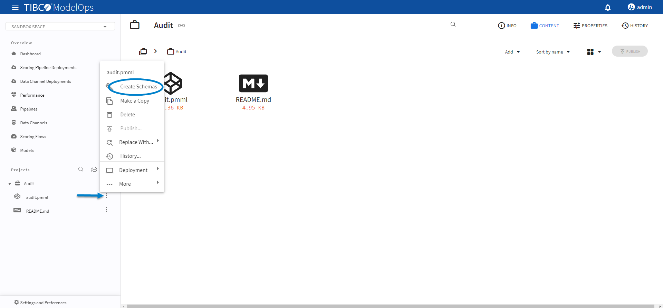Click the Models cube icon
This screenshot has width=663, height=308.
(x=14, y=150)
